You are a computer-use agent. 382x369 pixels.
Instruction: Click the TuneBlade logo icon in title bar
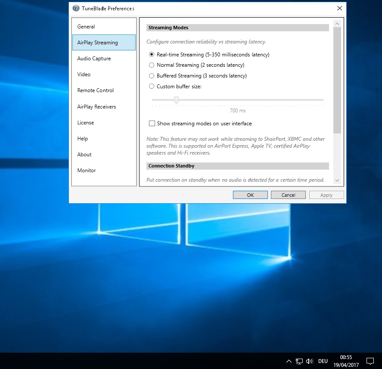[76, 8]
